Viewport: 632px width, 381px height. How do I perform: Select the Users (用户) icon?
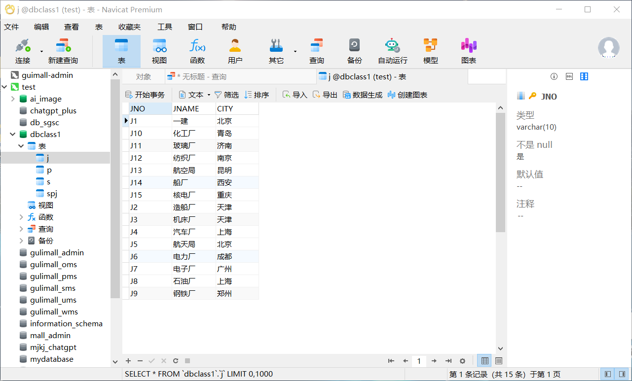[x=235, y=49]
